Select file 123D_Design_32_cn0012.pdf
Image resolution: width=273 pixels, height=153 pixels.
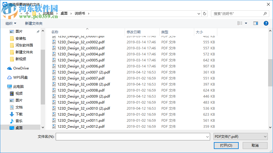click(81, 127)
